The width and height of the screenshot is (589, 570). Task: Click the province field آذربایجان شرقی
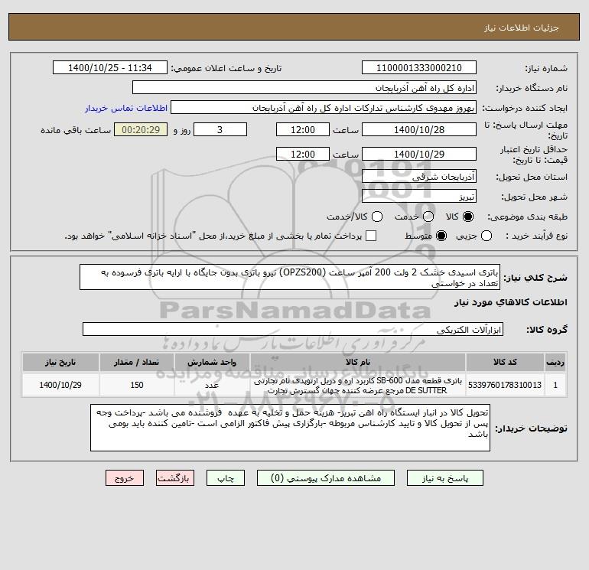click(x=419, y=176)
